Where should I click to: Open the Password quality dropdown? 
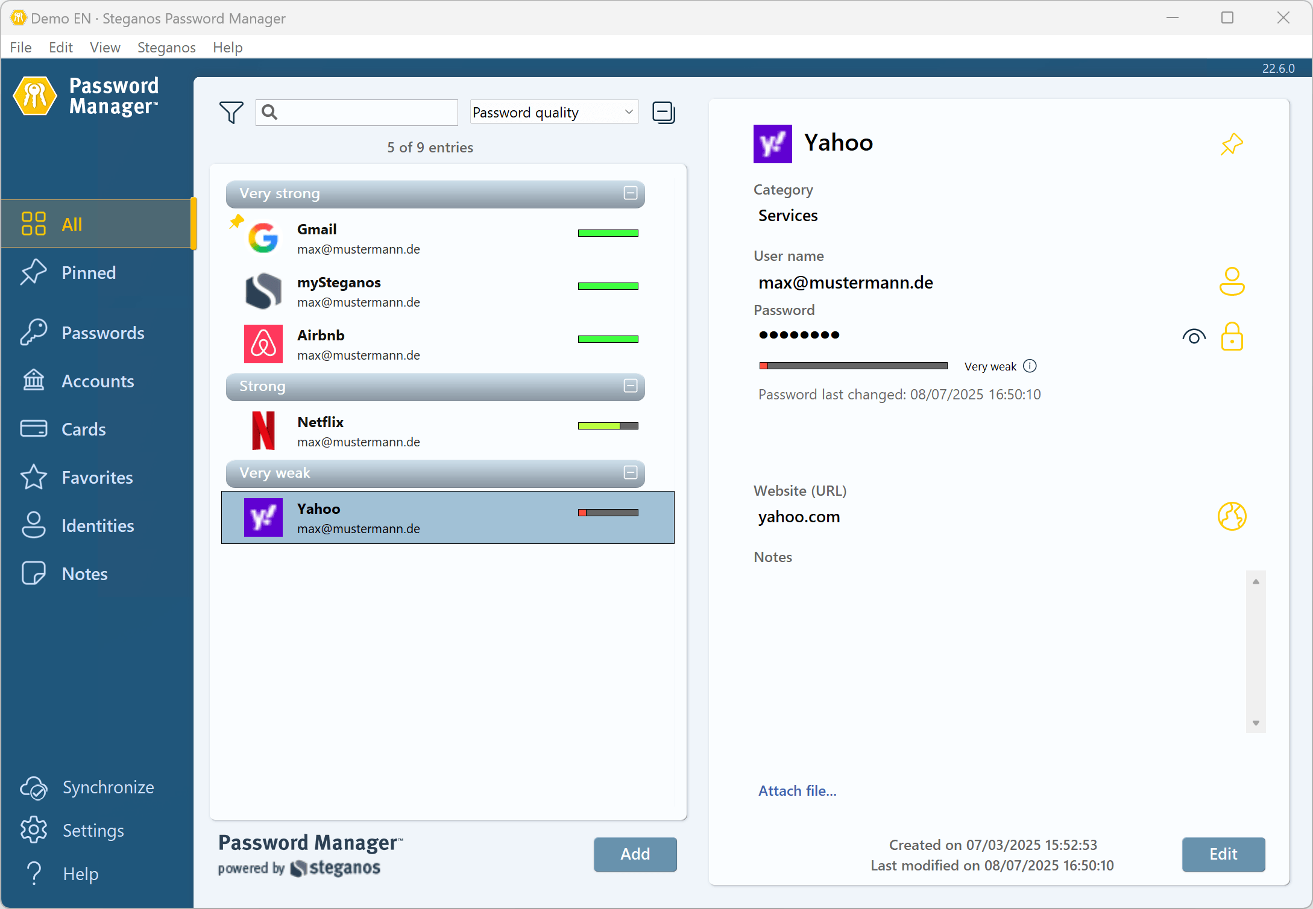pyautogui.click(x=553, y=111)
